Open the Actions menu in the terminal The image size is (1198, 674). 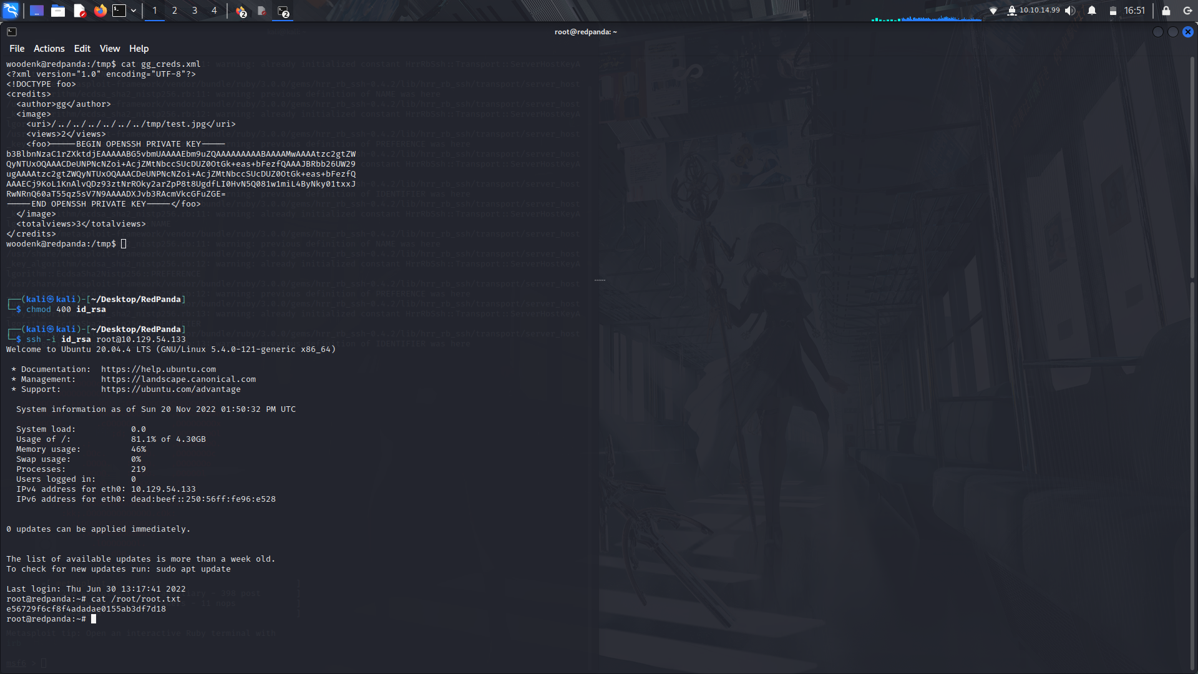tap(49, 48)
